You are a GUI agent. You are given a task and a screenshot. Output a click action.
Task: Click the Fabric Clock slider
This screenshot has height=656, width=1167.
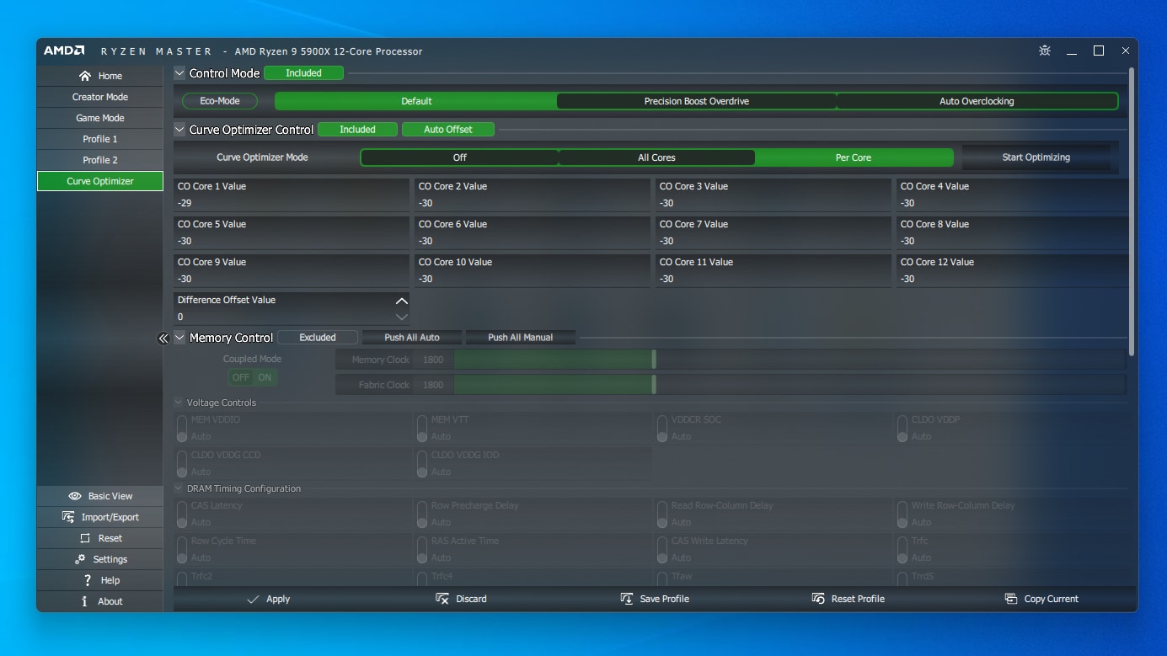789,385
